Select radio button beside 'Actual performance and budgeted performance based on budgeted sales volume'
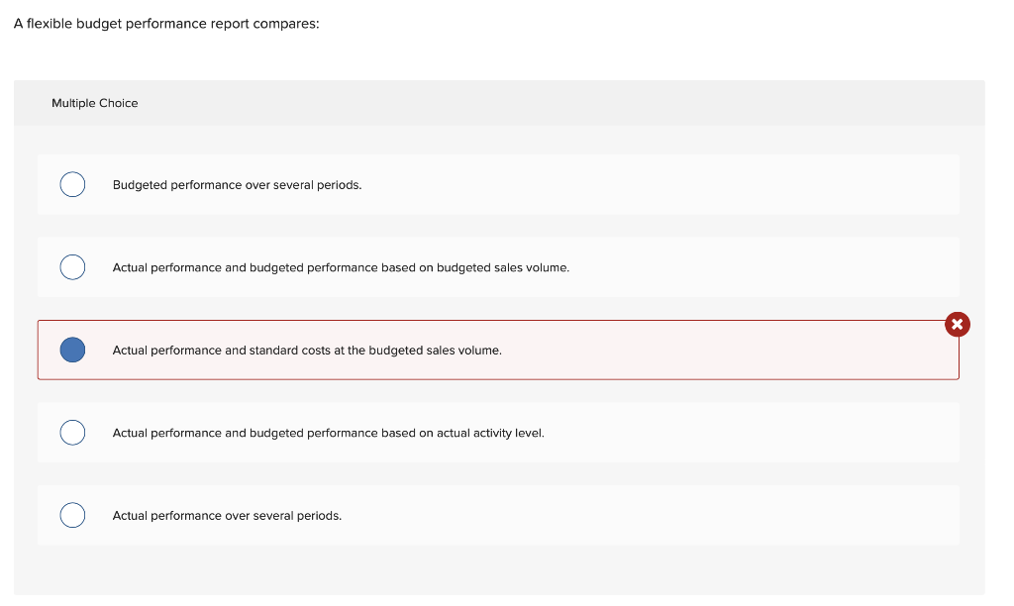The height and width of the screenshot is (606, 1014). [x=71, y=266]
